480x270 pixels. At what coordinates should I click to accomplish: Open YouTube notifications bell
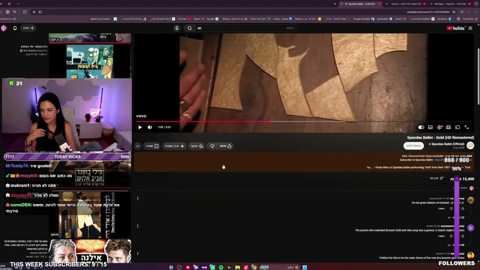15,28
